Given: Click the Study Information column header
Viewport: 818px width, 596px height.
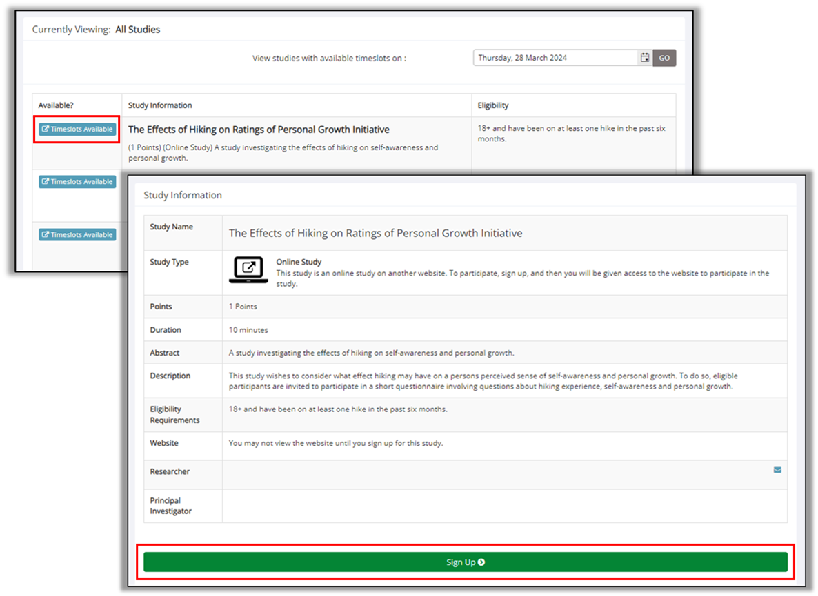Looking at the screenshot, I should click(160, 105).
